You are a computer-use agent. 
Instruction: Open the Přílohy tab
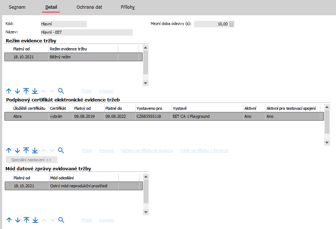[x=128, y=7]
